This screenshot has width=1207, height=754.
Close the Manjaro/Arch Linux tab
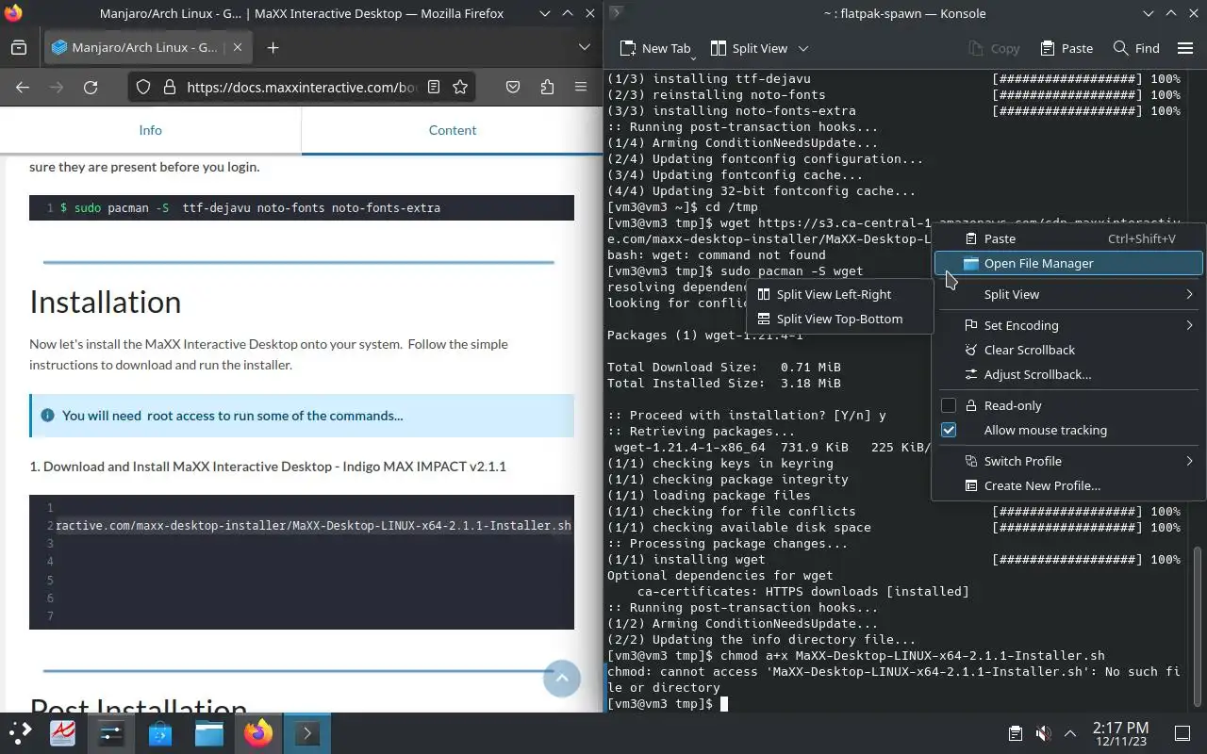point(238,47)
